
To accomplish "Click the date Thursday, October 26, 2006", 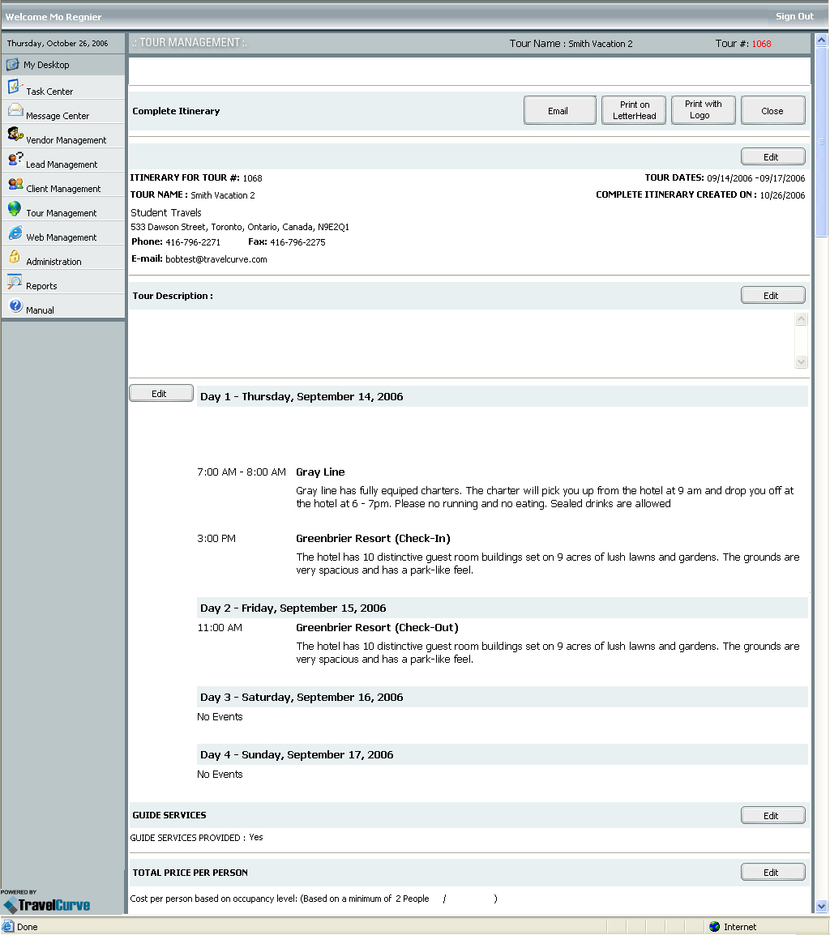I will coord(58,43).
